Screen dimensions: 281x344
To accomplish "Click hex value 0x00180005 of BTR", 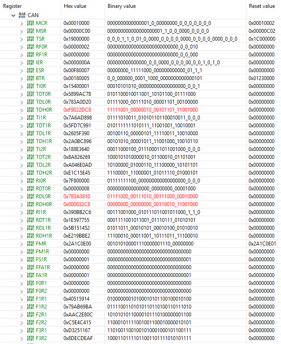I will (x=76, y=78).
